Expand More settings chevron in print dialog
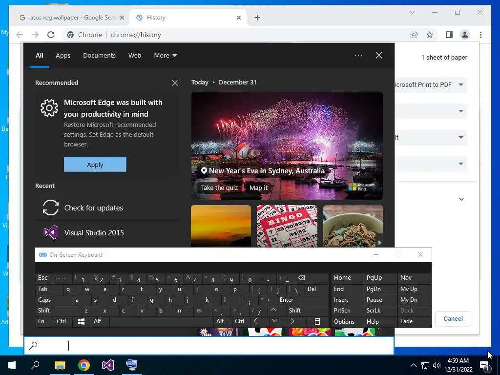This screenshot has width=500, height=375. tap(461, 199)
